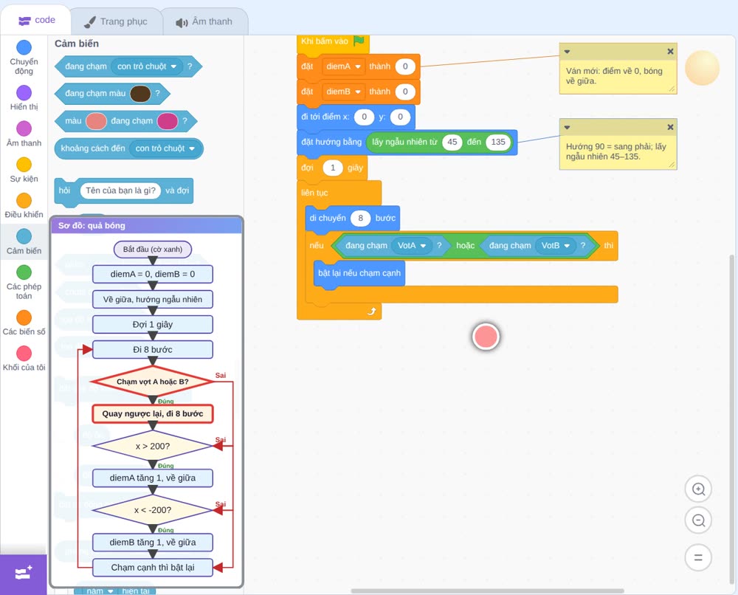Click the 'bật lại nếu chạm cạnh' block

coord(359,273)
